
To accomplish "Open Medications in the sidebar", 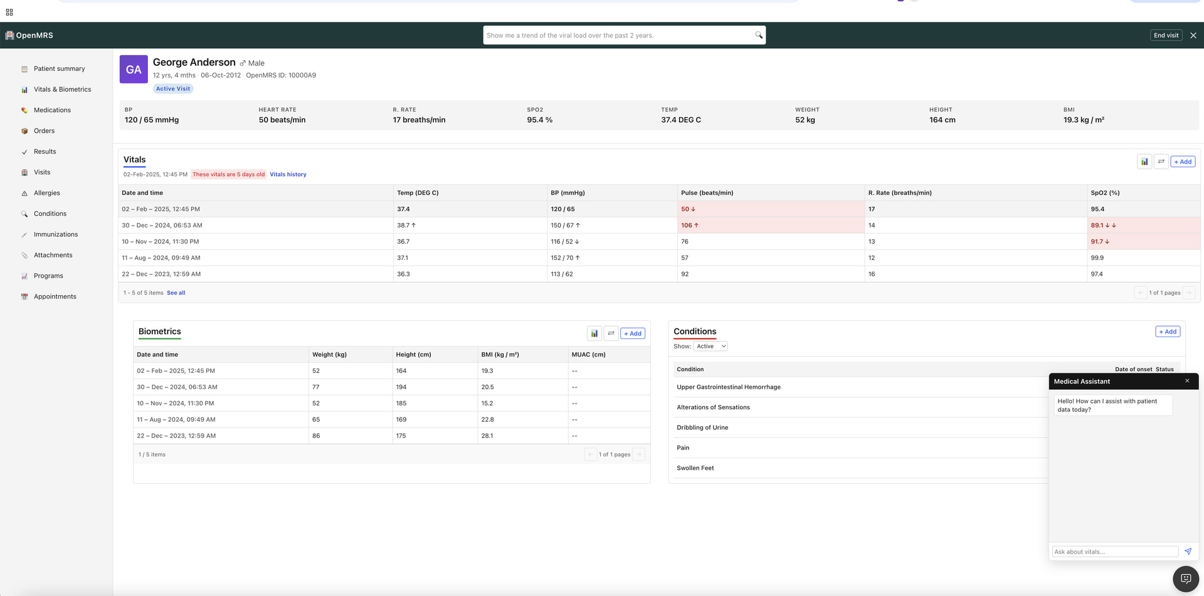I will (x=52, y=110).
